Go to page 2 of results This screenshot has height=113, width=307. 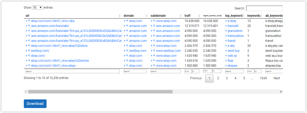pos(218,78)
